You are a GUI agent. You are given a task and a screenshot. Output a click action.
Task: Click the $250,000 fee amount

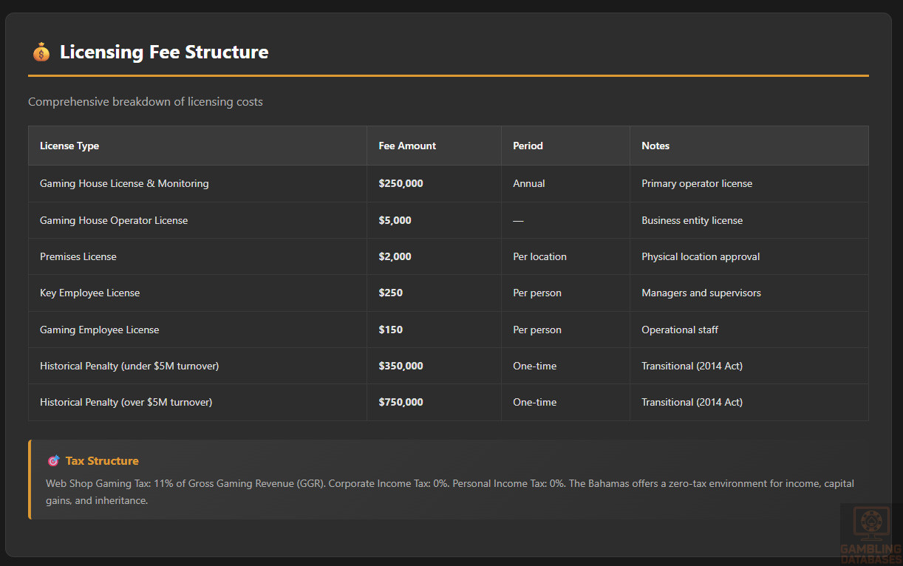401,184
